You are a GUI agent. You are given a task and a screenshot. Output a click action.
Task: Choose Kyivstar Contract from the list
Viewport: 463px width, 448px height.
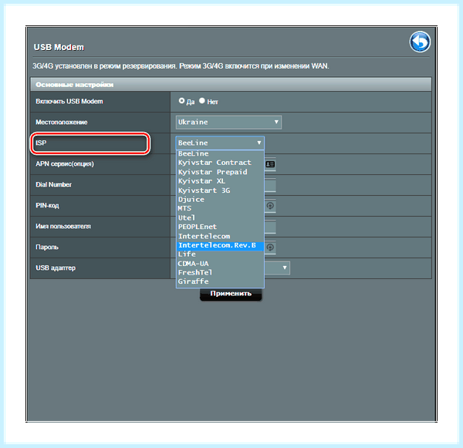220,163
